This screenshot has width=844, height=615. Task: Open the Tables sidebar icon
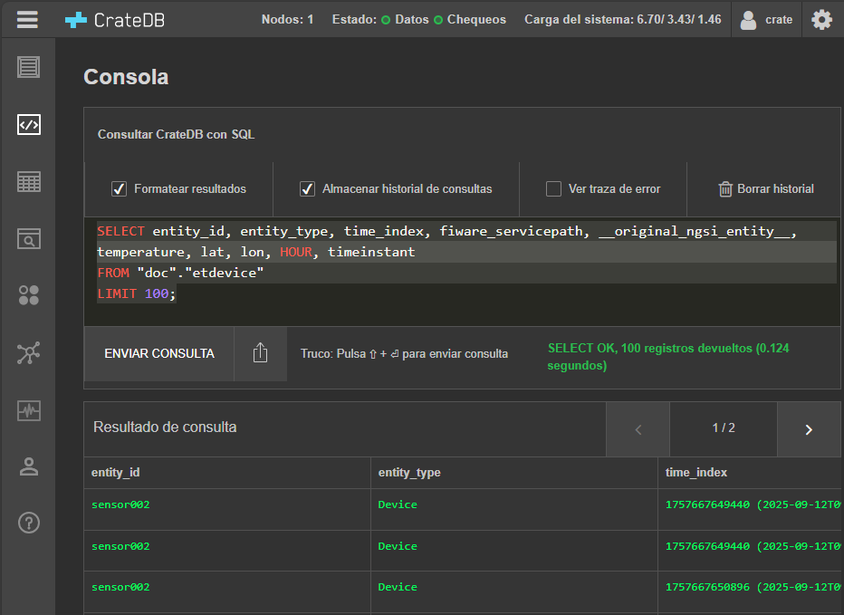pos(29,182)
